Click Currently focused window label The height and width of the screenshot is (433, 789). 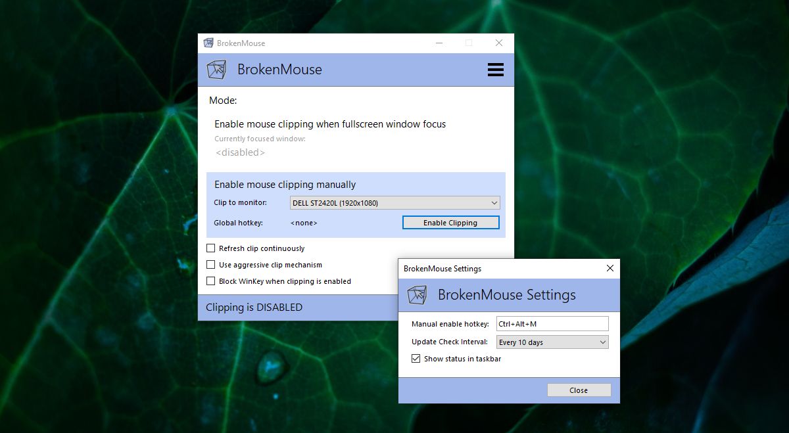click(x=260, y=139)
